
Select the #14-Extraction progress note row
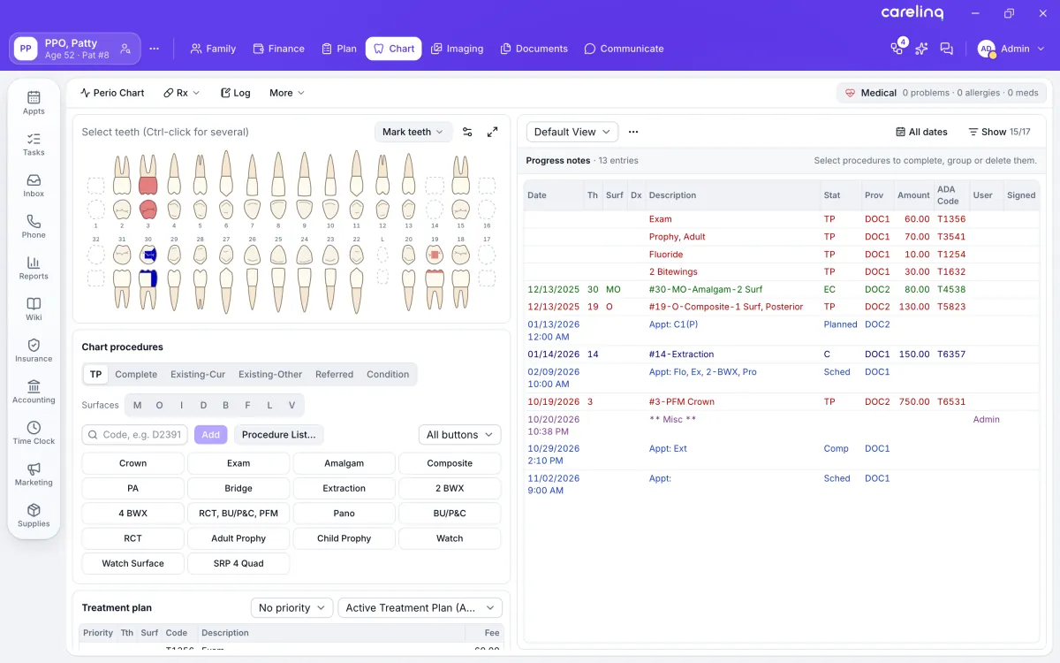pos(781,354)
